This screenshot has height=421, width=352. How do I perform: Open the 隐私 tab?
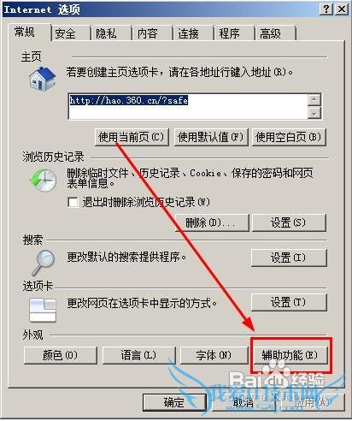(x=106, y=33)
